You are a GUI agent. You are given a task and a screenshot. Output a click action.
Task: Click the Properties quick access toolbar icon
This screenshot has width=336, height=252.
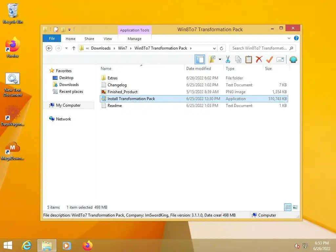click(56, 30)
